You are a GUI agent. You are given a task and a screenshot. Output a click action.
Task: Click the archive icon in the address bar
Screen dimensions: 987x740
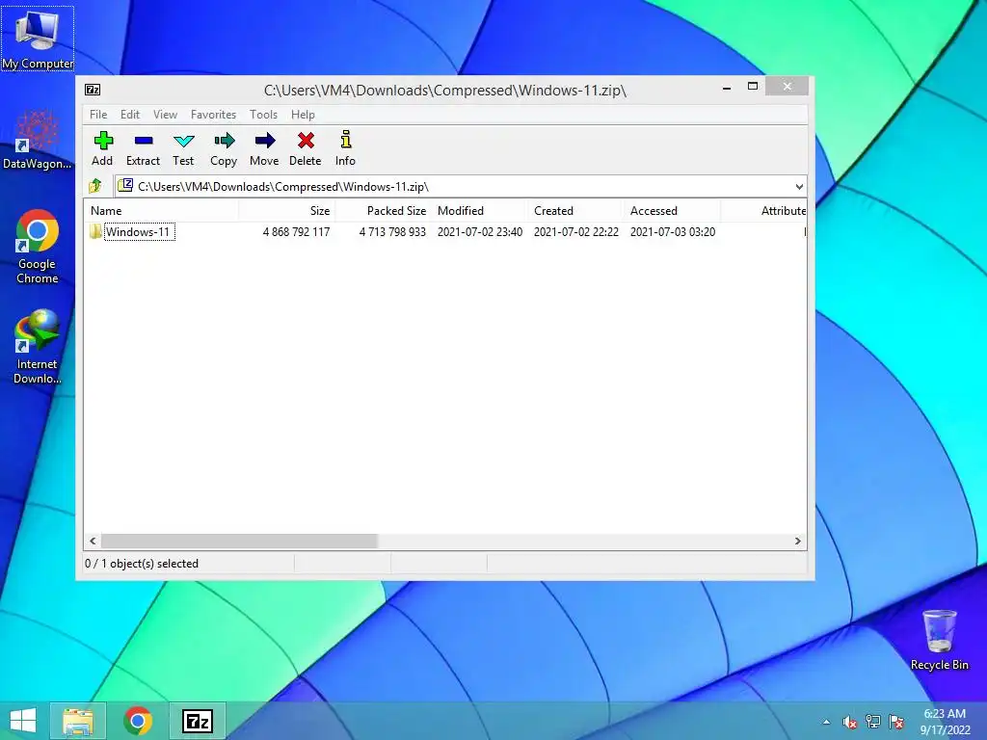coord(126,186)
